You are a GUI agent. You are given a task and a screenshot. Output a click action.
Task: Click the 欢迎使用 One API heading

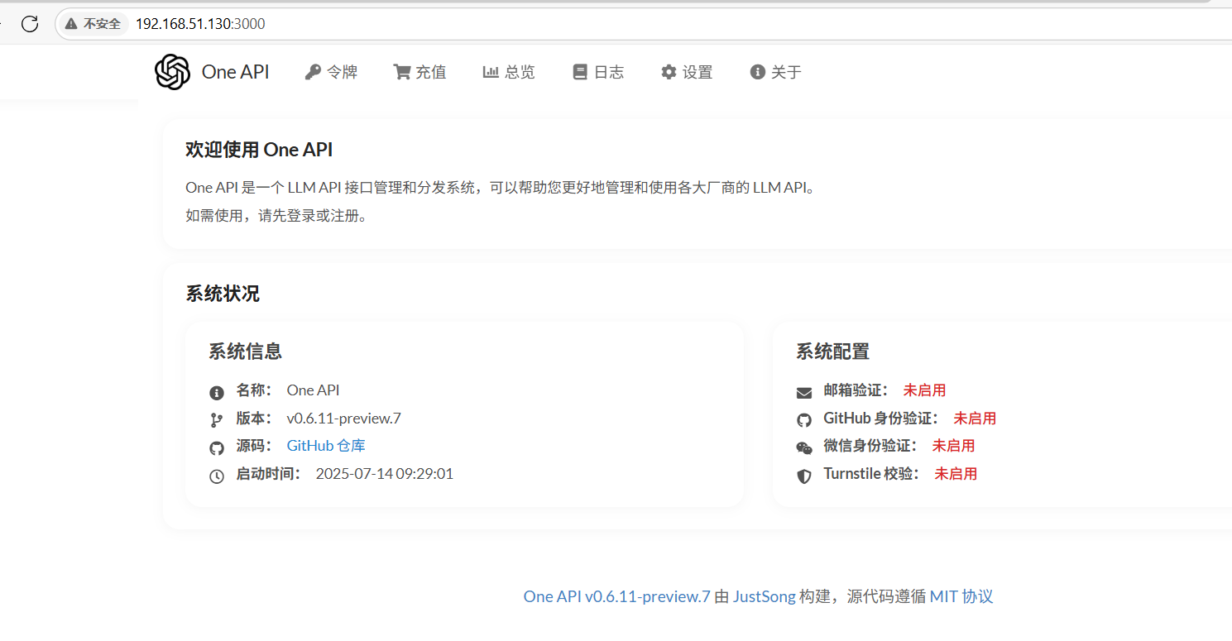pyautogui.click(x=259, y=150)
